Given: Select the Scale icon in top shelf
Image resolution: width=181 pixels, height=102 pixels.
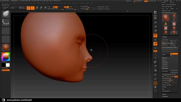Looking at the screenshot, I should pos(41,8).
